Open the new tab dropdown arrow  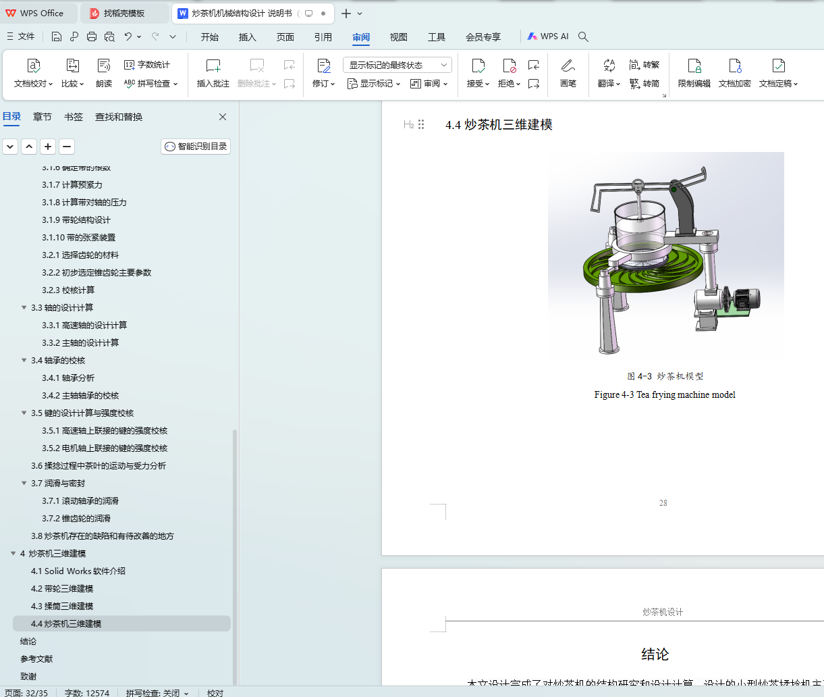pos(360,14)
